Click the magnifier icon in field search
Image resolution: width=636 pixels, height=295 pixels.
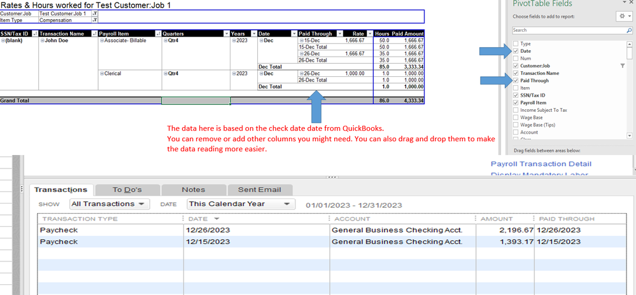629,31
